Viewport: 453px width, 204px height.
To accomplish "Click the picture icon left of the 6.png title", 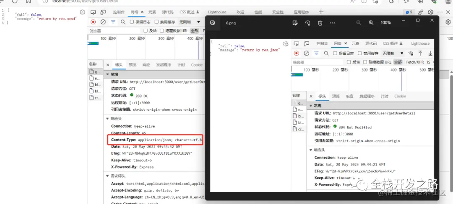I will click(x=213, y=23).
